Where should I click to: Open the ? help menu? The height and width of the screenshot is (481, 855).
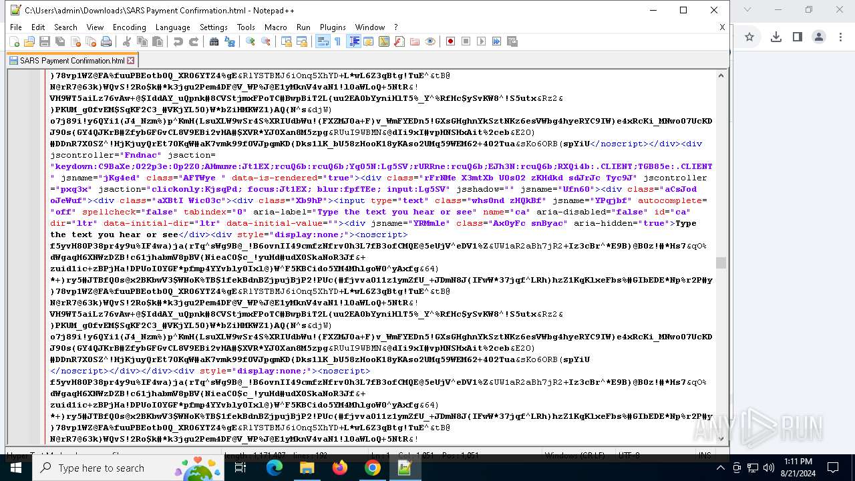pyautogui.click(x=395, y=27)
